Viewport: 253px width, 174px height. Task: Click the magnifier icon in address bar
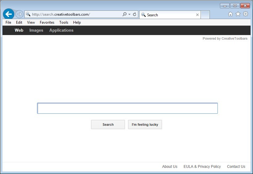28,14
